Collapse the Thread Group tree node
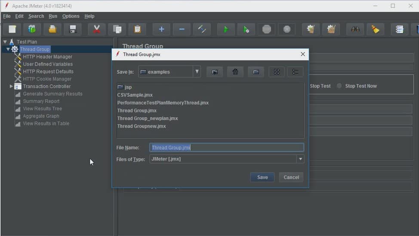419x236 pixels. pos(8,49)
